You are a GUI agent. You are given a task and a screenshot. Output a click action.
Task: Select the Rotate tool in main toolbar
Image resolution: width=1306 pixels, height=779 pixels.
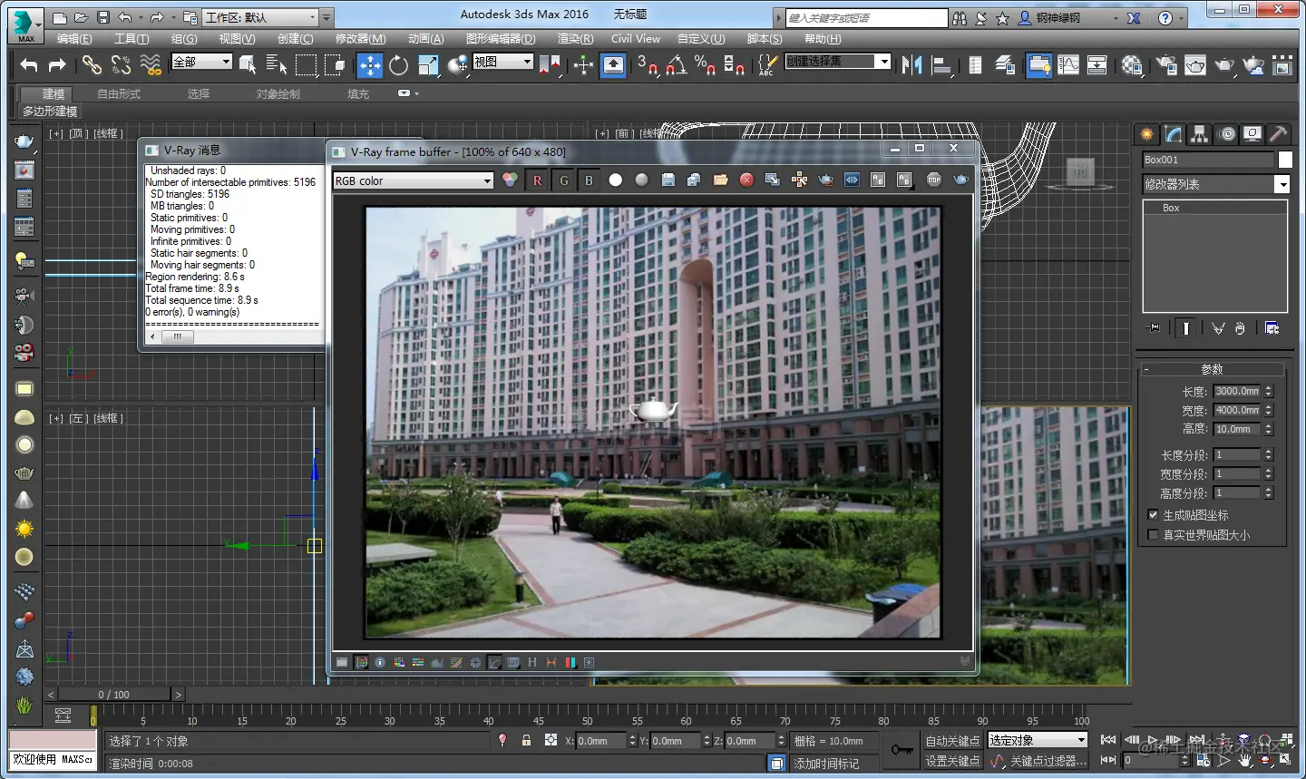pyautogui.click(x=398, y=64)
